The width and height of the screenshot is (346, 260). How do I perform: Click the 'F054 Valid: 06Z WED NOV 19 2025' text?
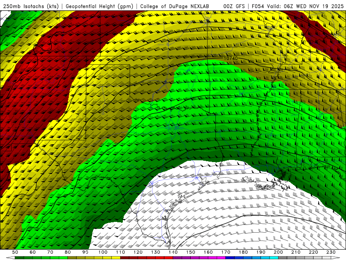pyautogui.click(x=298, y=6)
